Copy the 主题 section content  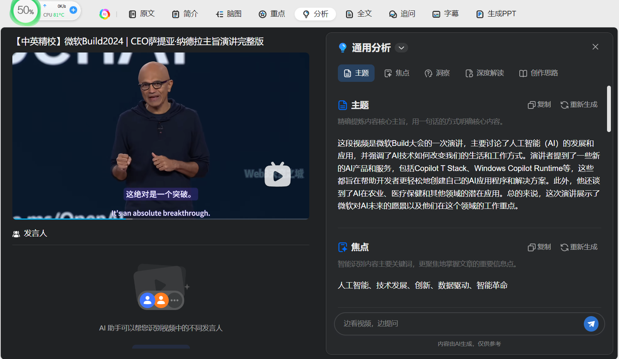(539, 105)
